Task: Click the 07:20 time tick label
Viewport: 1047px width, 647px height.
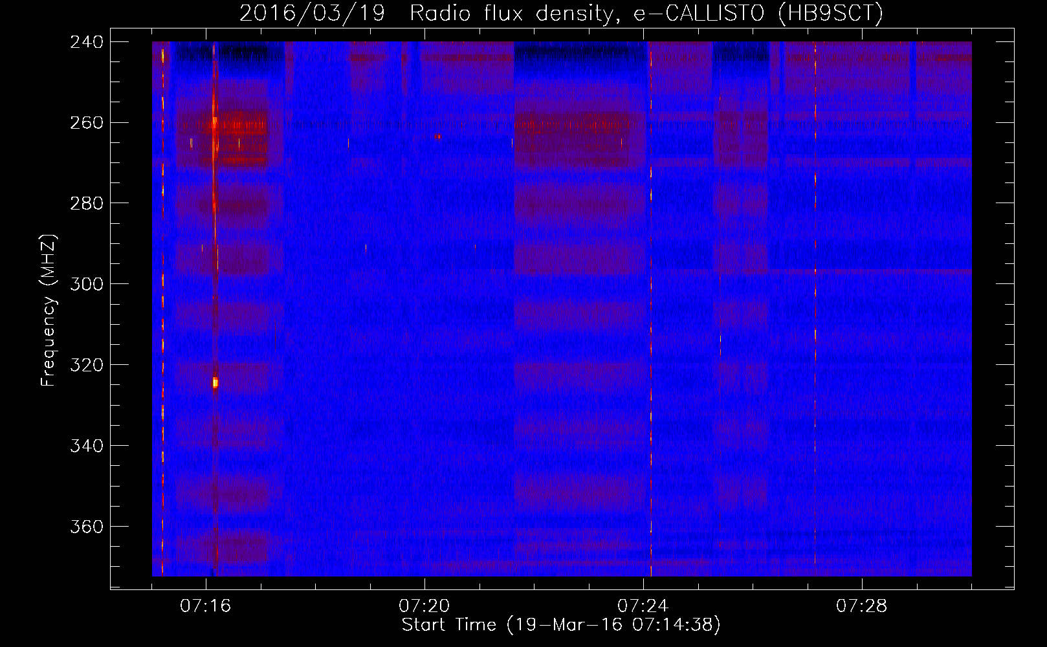Action: [x=424, y=606]
